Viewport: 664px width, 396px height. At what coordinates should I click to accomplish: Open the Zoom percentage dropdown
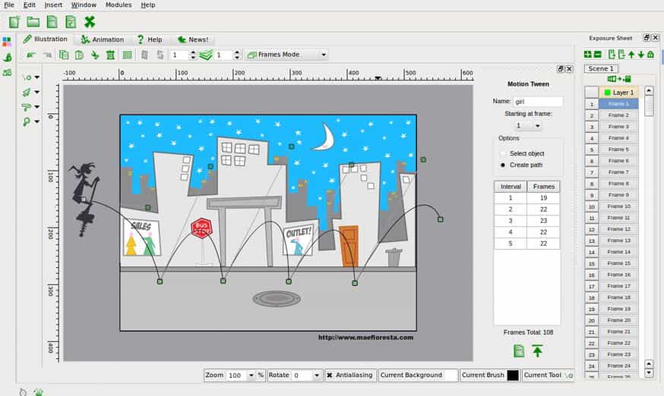[251, 376]
